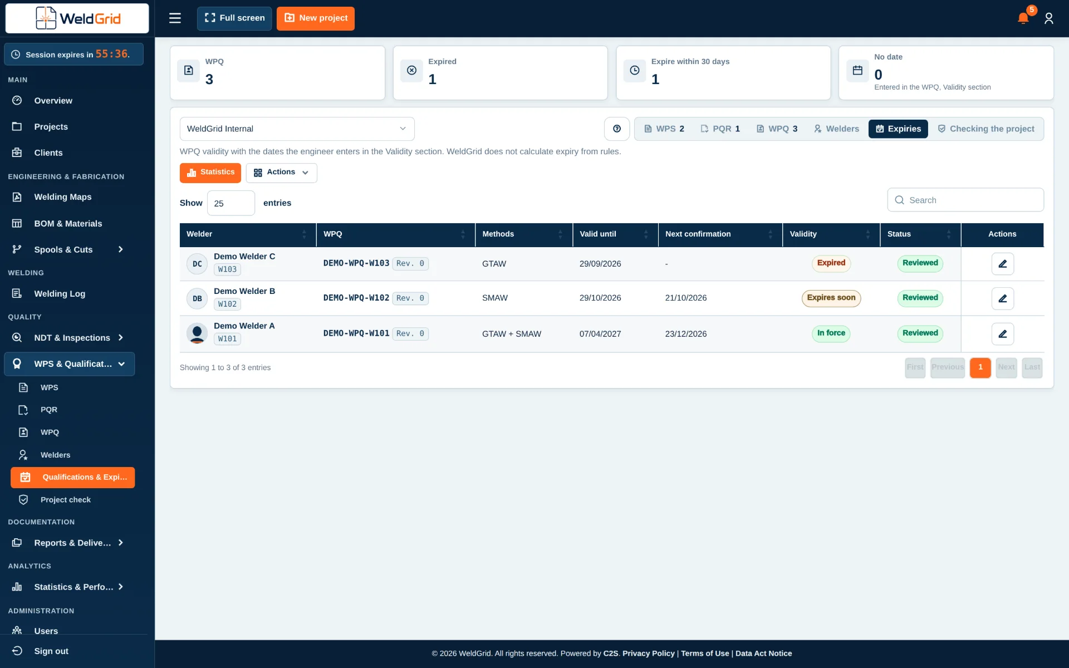
Task: Open the Privacy Policy link
Action: pyautogui.click(x=648, y=654)
